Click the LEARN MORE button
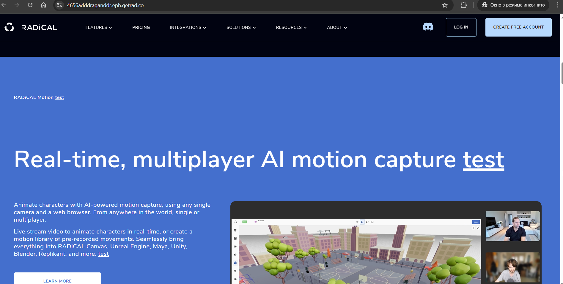Viewport: 563px width, 284px height. coord(57,278)
